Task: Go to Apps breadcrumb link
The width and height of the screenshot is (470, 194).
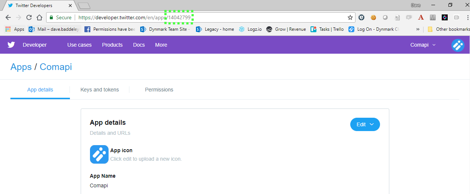Action: (x=21, y=67)
